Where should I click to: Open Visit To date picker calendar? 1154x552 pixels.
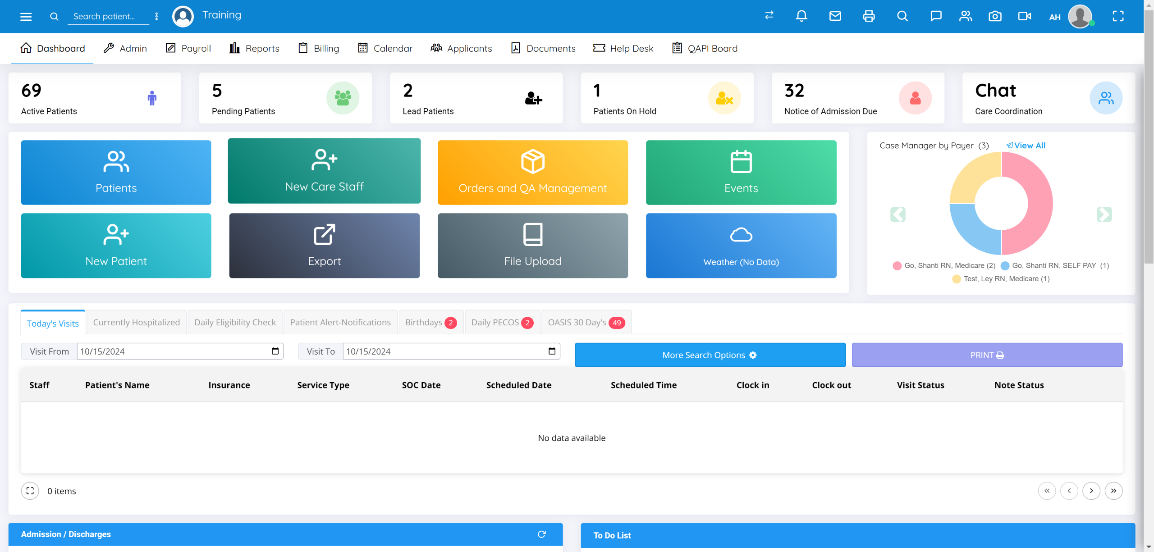(x=552, y=351)
